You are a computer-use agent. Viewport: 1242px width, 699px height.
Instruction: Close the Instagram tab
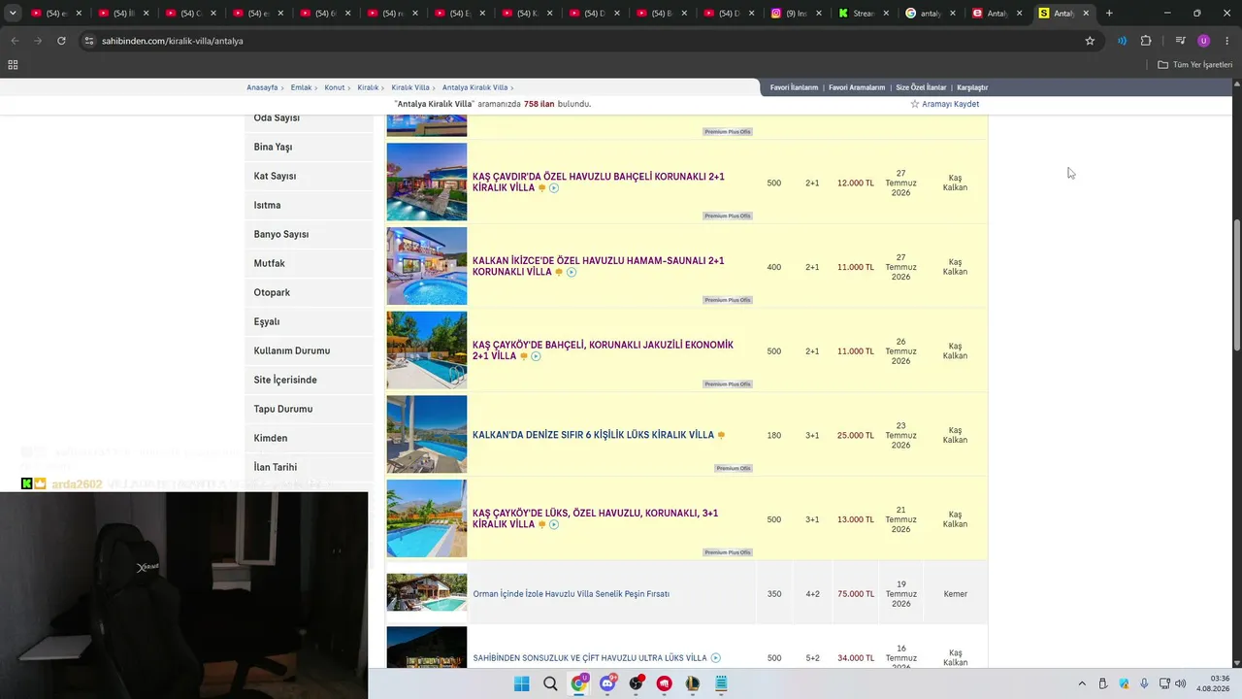pos(818,14)
